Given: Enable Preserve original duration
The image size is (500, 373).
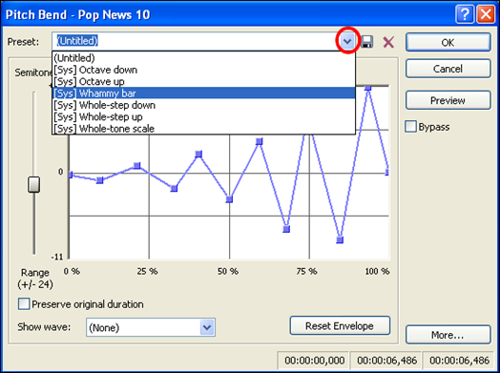Looking at the screenshot, I should (x=24, y=303).
